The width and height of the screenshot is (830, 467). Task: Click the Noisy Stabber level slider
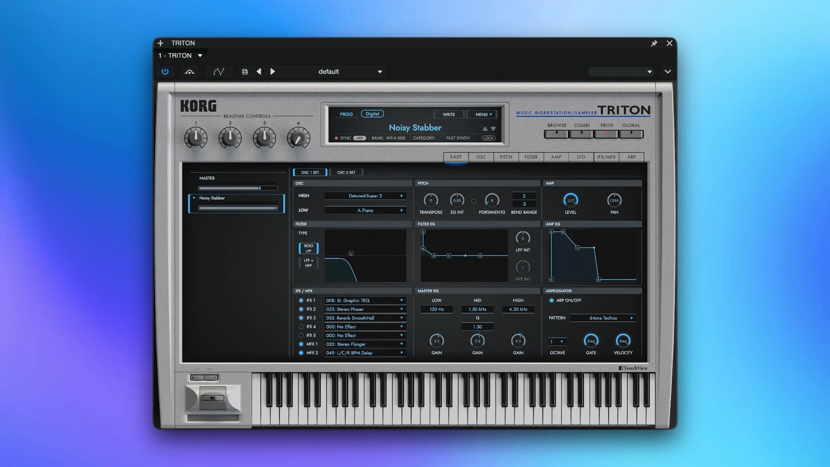[x=238, y=208]
